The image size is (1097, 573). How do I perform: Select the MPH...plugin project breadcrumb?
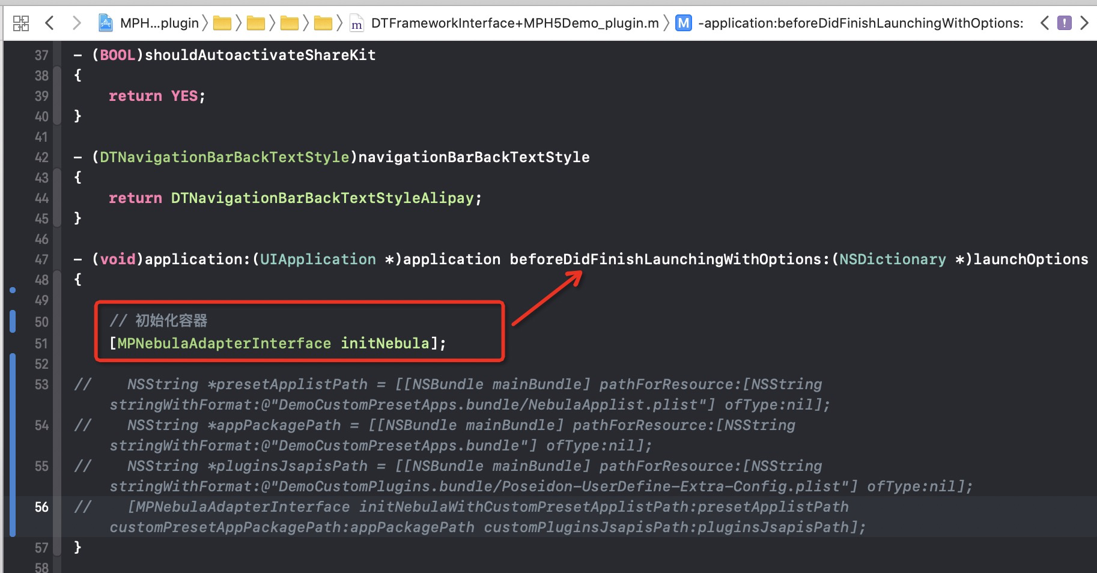pos(159,23)
